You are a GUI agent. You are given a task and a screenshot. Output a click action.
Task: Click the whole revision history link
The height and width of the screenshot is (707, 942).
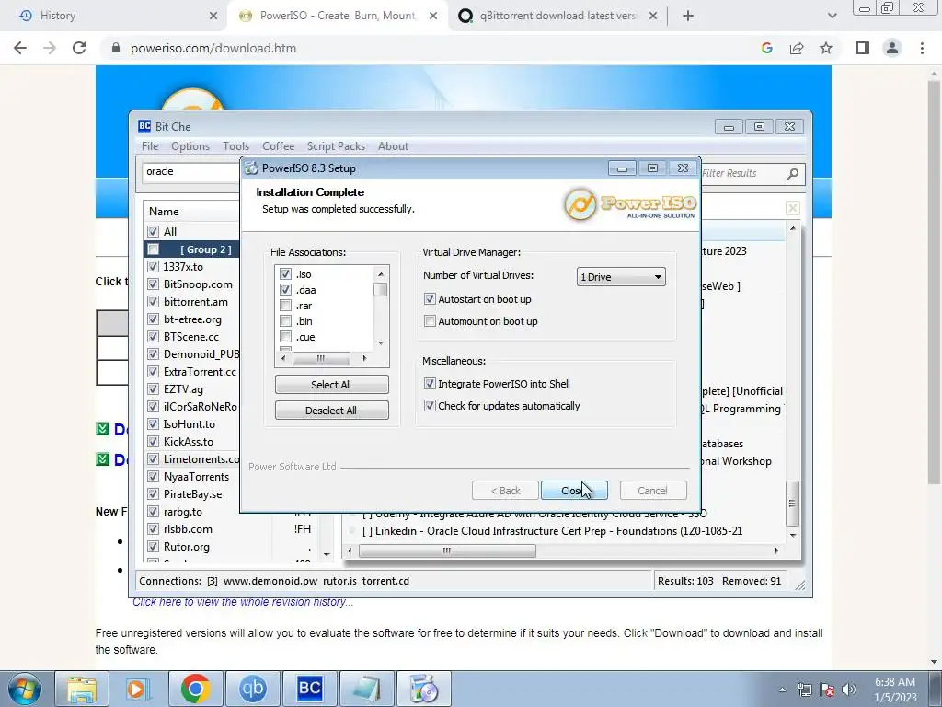(x=243, y=602)
